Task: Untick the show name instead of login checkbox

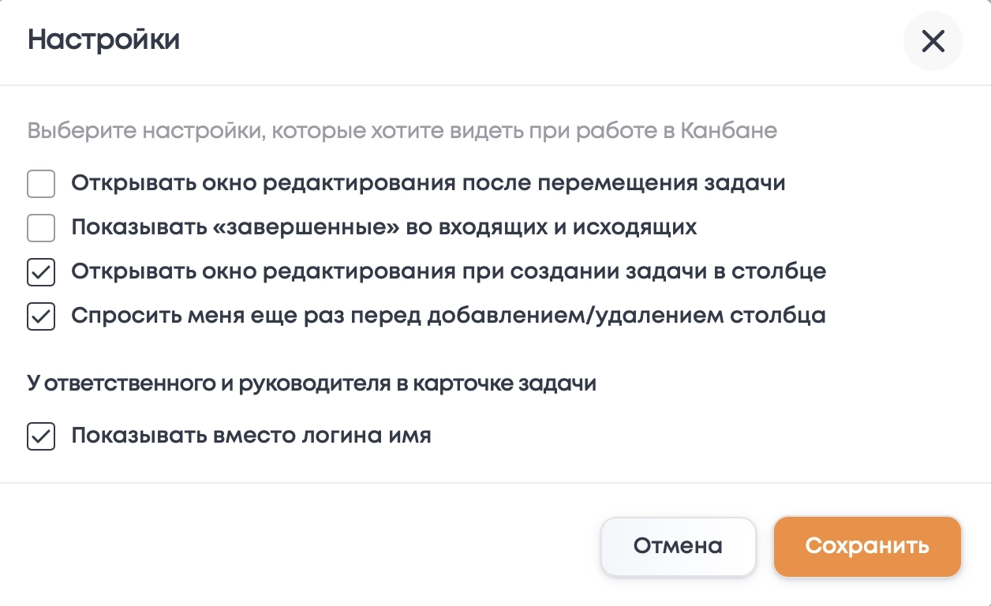Action: point(41,436)
